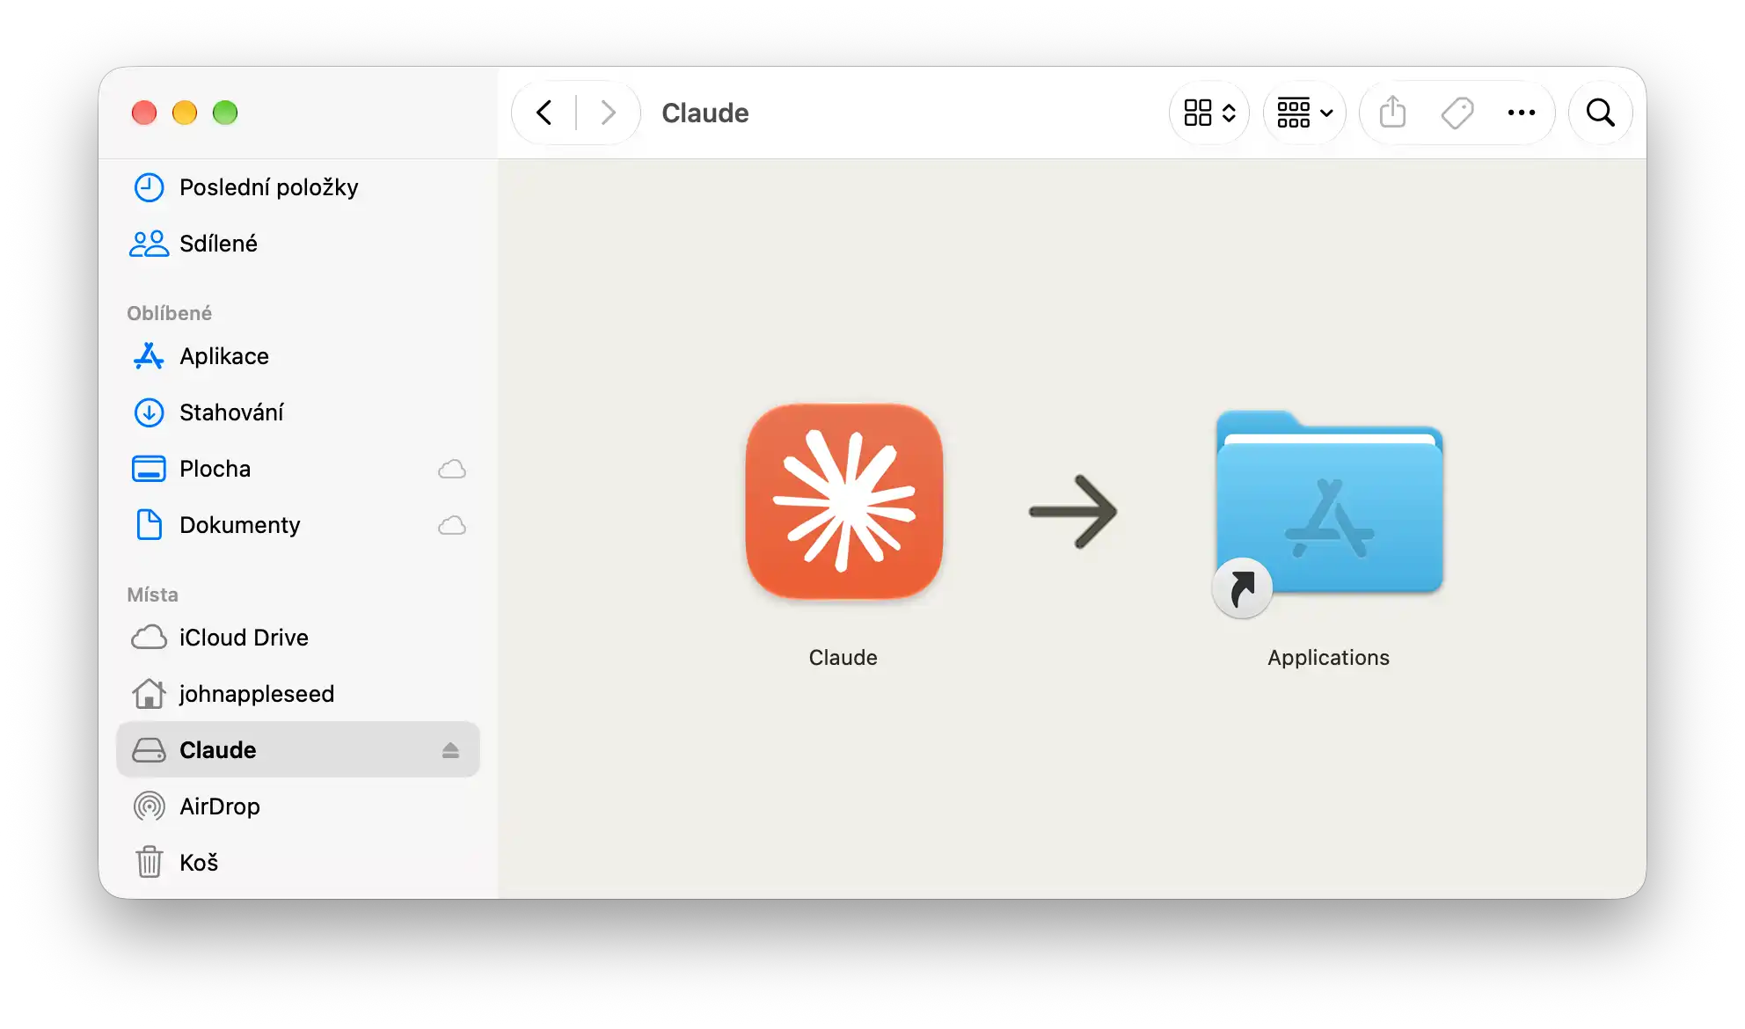Open Aplikace in the sidebar
Screen dimensions: 1745x1029
(x=298, y=356)
